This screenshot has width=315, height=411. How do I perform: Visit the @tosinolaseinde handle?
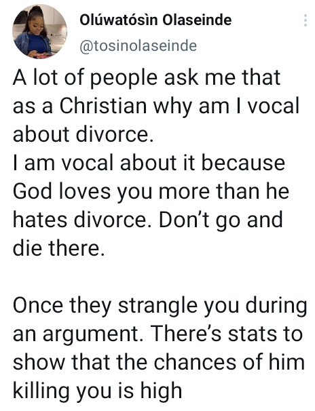click(138, 46)
